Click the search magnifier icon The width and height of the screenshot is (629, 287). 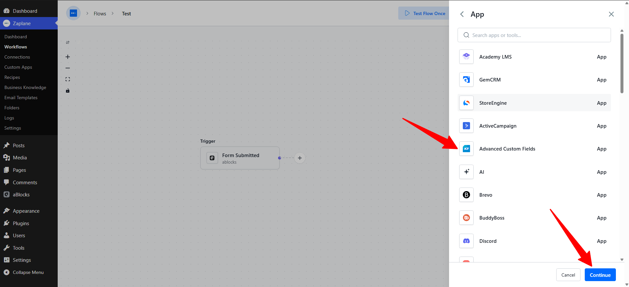click(466, 35)
